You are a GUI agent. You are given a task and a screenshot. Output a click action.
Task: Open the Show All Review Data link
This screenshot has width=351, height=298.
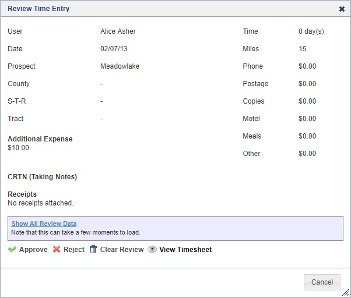[x=44, y=223]
